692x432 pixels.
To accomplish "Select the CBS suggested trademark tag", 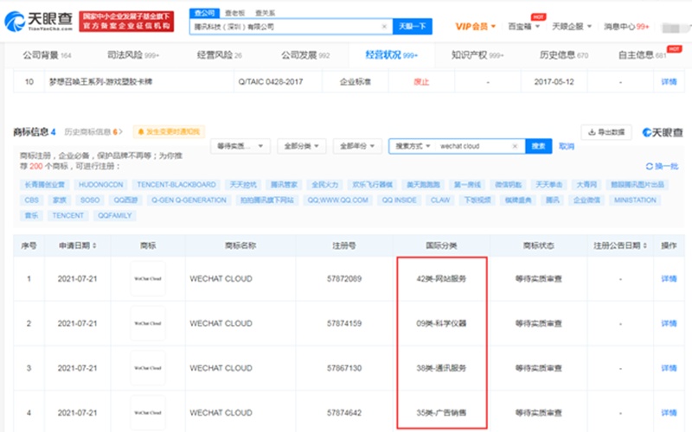I will point(31,200).
